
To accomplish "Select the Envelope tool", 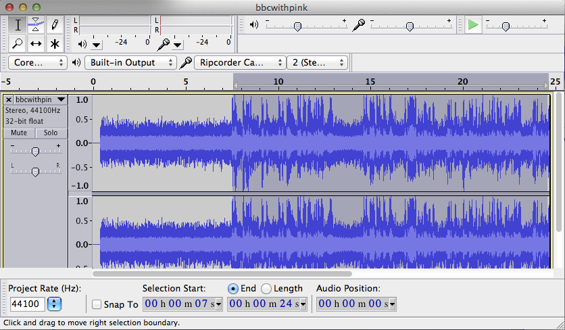I will 36,25.
